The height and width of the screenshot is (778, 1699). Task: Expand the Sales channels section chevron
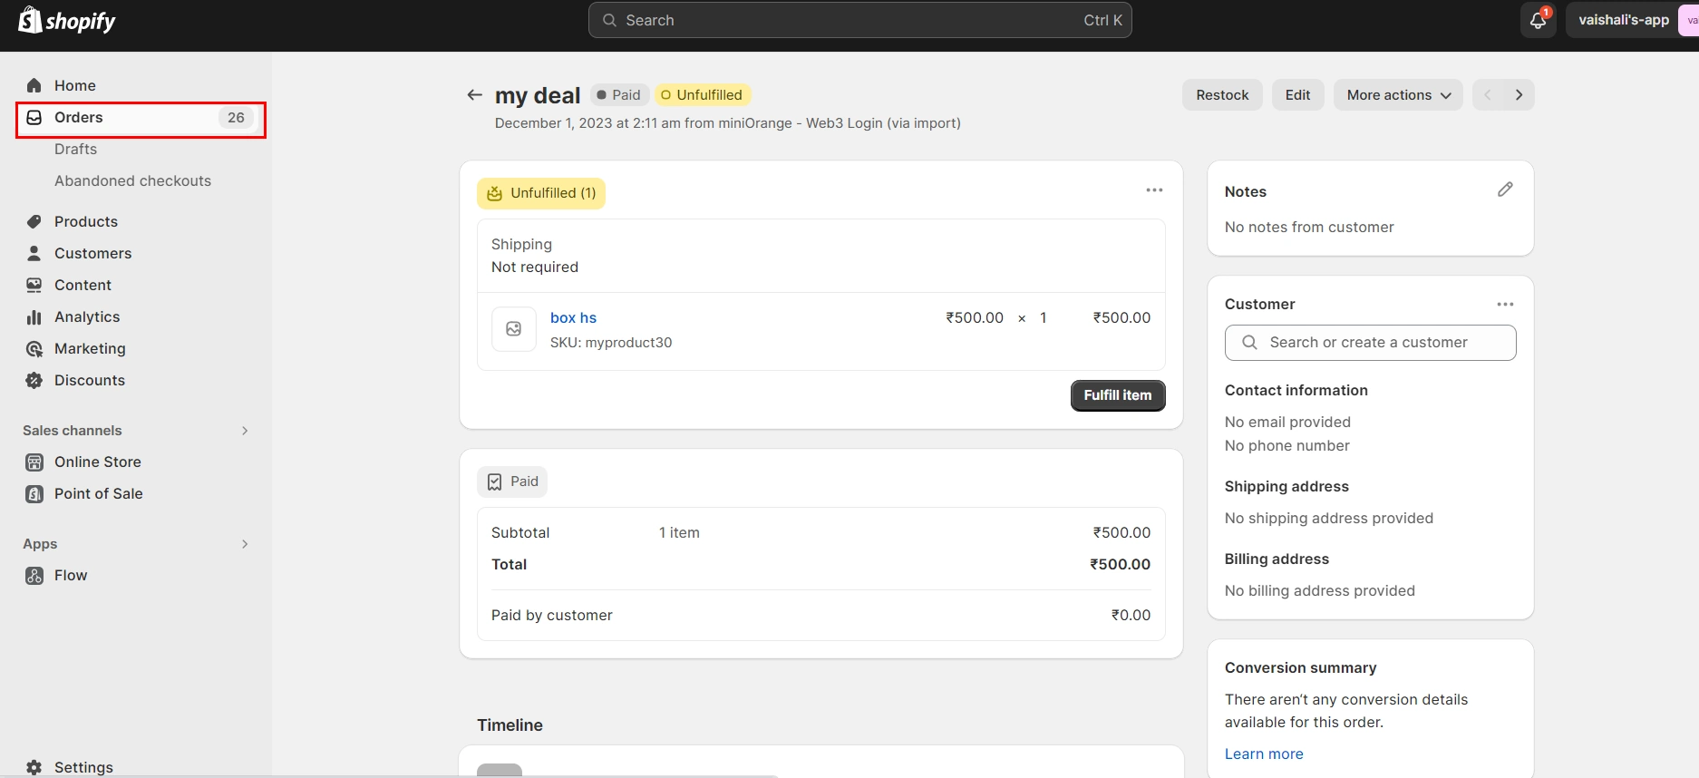click(x=245, y=431)
